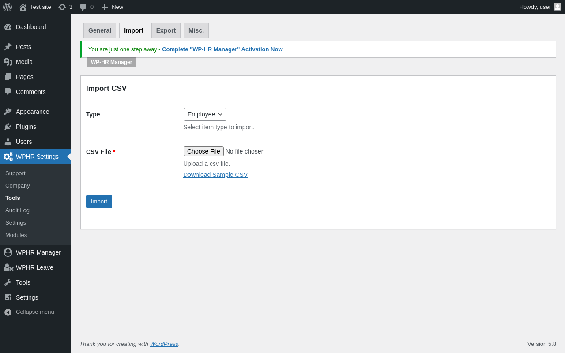Click the Comments bubble icon in sidebar
565x353 pixels.
[8, 92]
